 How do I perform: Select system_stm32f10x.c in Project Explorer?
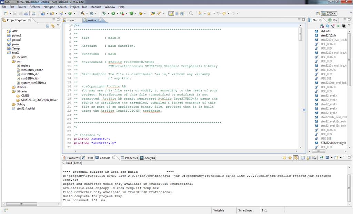point(33,83)
